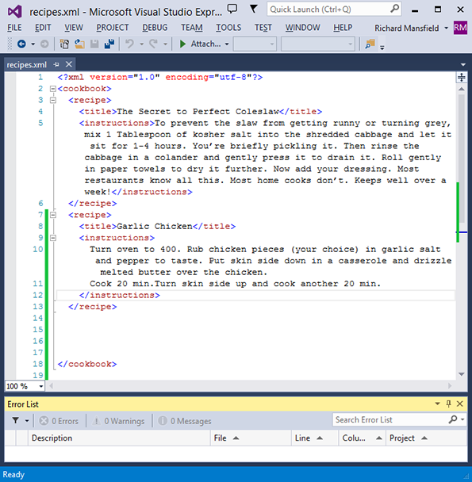
Task: Open the WINDOW menu
Action: click(x=302, y=28)
